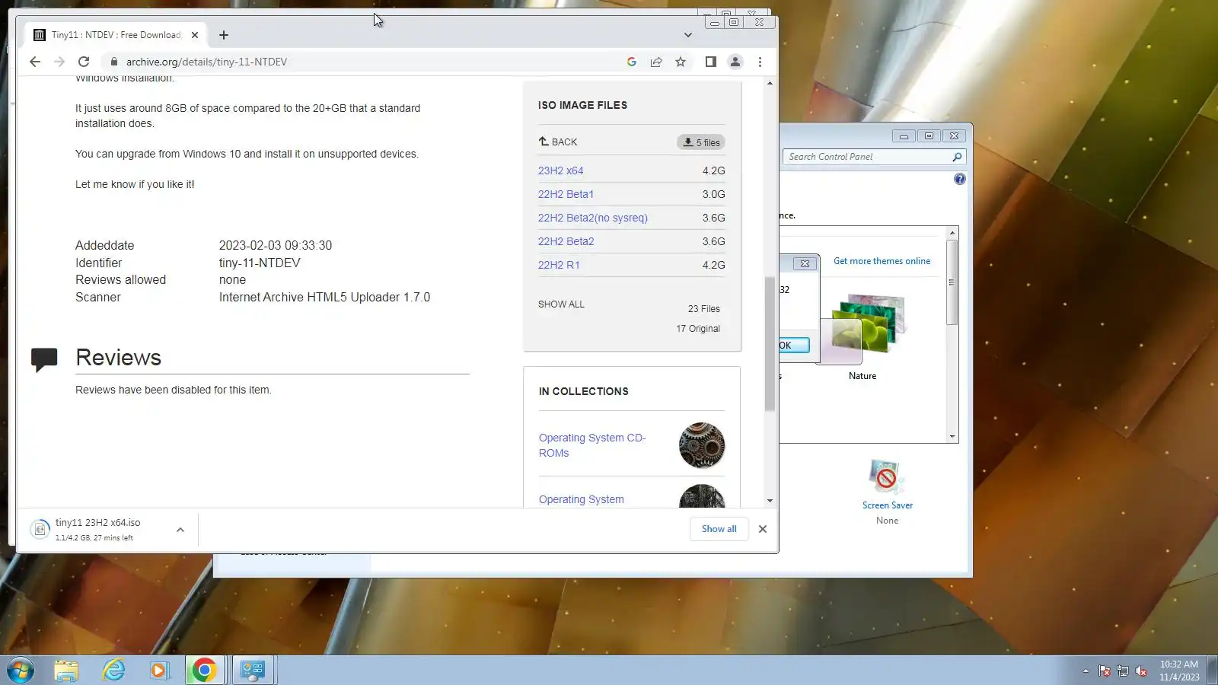The height and width of the screenshot is (685, 1218).
Task: Close the Chrome downloads bar
Action: [763, 529]
